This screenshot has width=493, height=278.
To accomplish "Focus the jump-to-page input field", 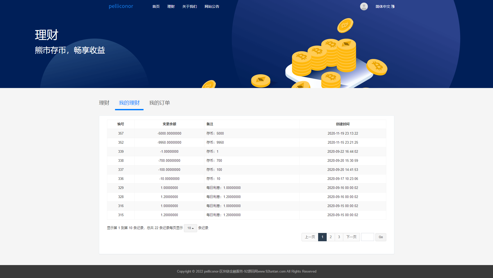I will [368, 237].
